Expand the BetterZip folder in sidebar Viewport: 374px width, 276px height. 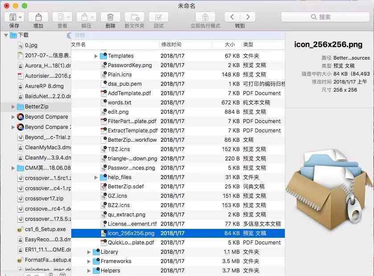point(13,107)
